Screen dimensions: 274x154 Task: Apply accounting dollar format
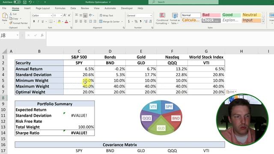click(129, 21)
